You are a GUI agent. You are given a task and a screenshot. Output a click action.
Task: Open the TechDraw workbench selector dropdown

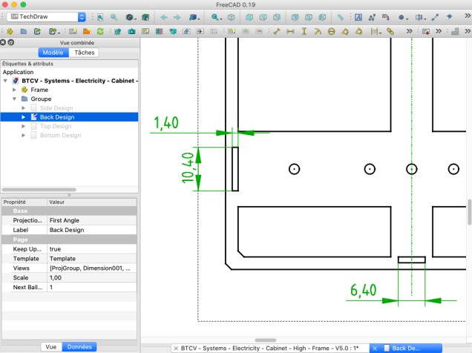tap(46, 16)
